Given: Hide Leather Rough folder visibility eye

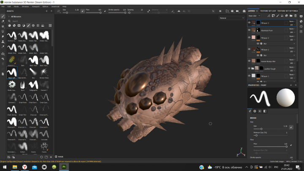Looking at the screenshot, I should coord(249,68).
